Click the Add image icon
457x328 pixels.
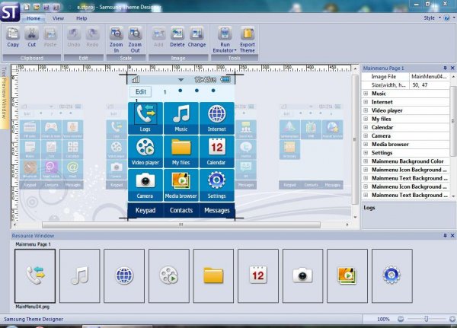click(158, 33)
